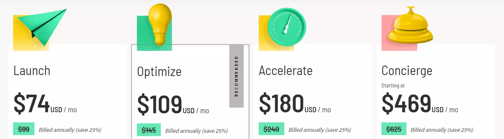This screenshot has height=139, width=504.
Task: Select the Optimize plan heading
Action: 159,72
